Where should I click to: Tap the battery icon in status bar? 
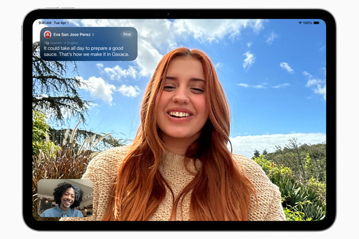pyautogui.click(x=317, y=23)
